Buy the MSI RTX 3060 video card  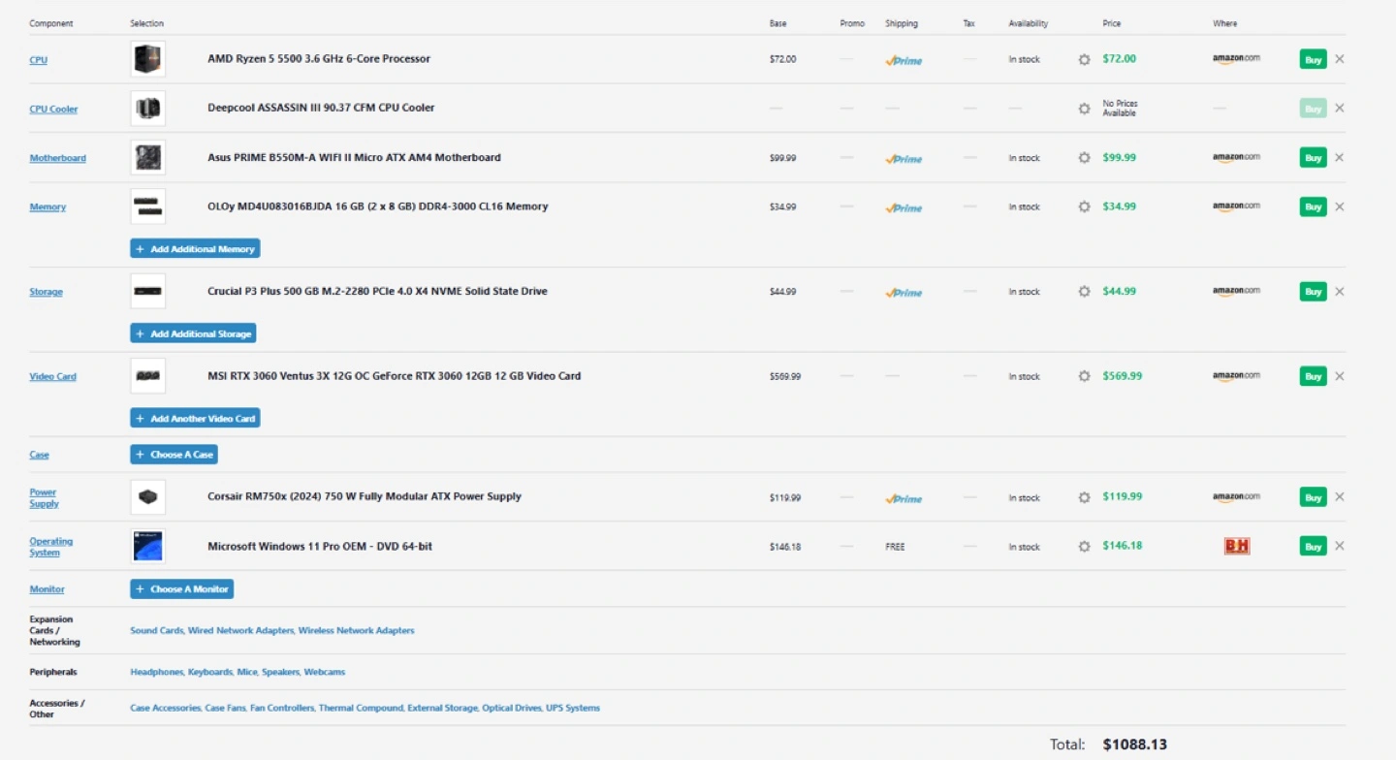[1313, 376]
